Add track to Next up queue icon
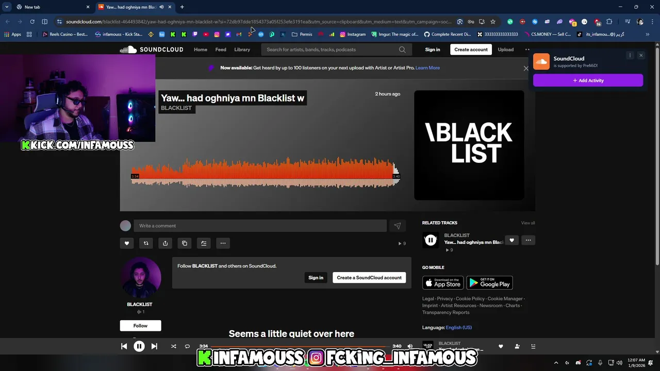The image size is (660, 371). click(204, 243)
